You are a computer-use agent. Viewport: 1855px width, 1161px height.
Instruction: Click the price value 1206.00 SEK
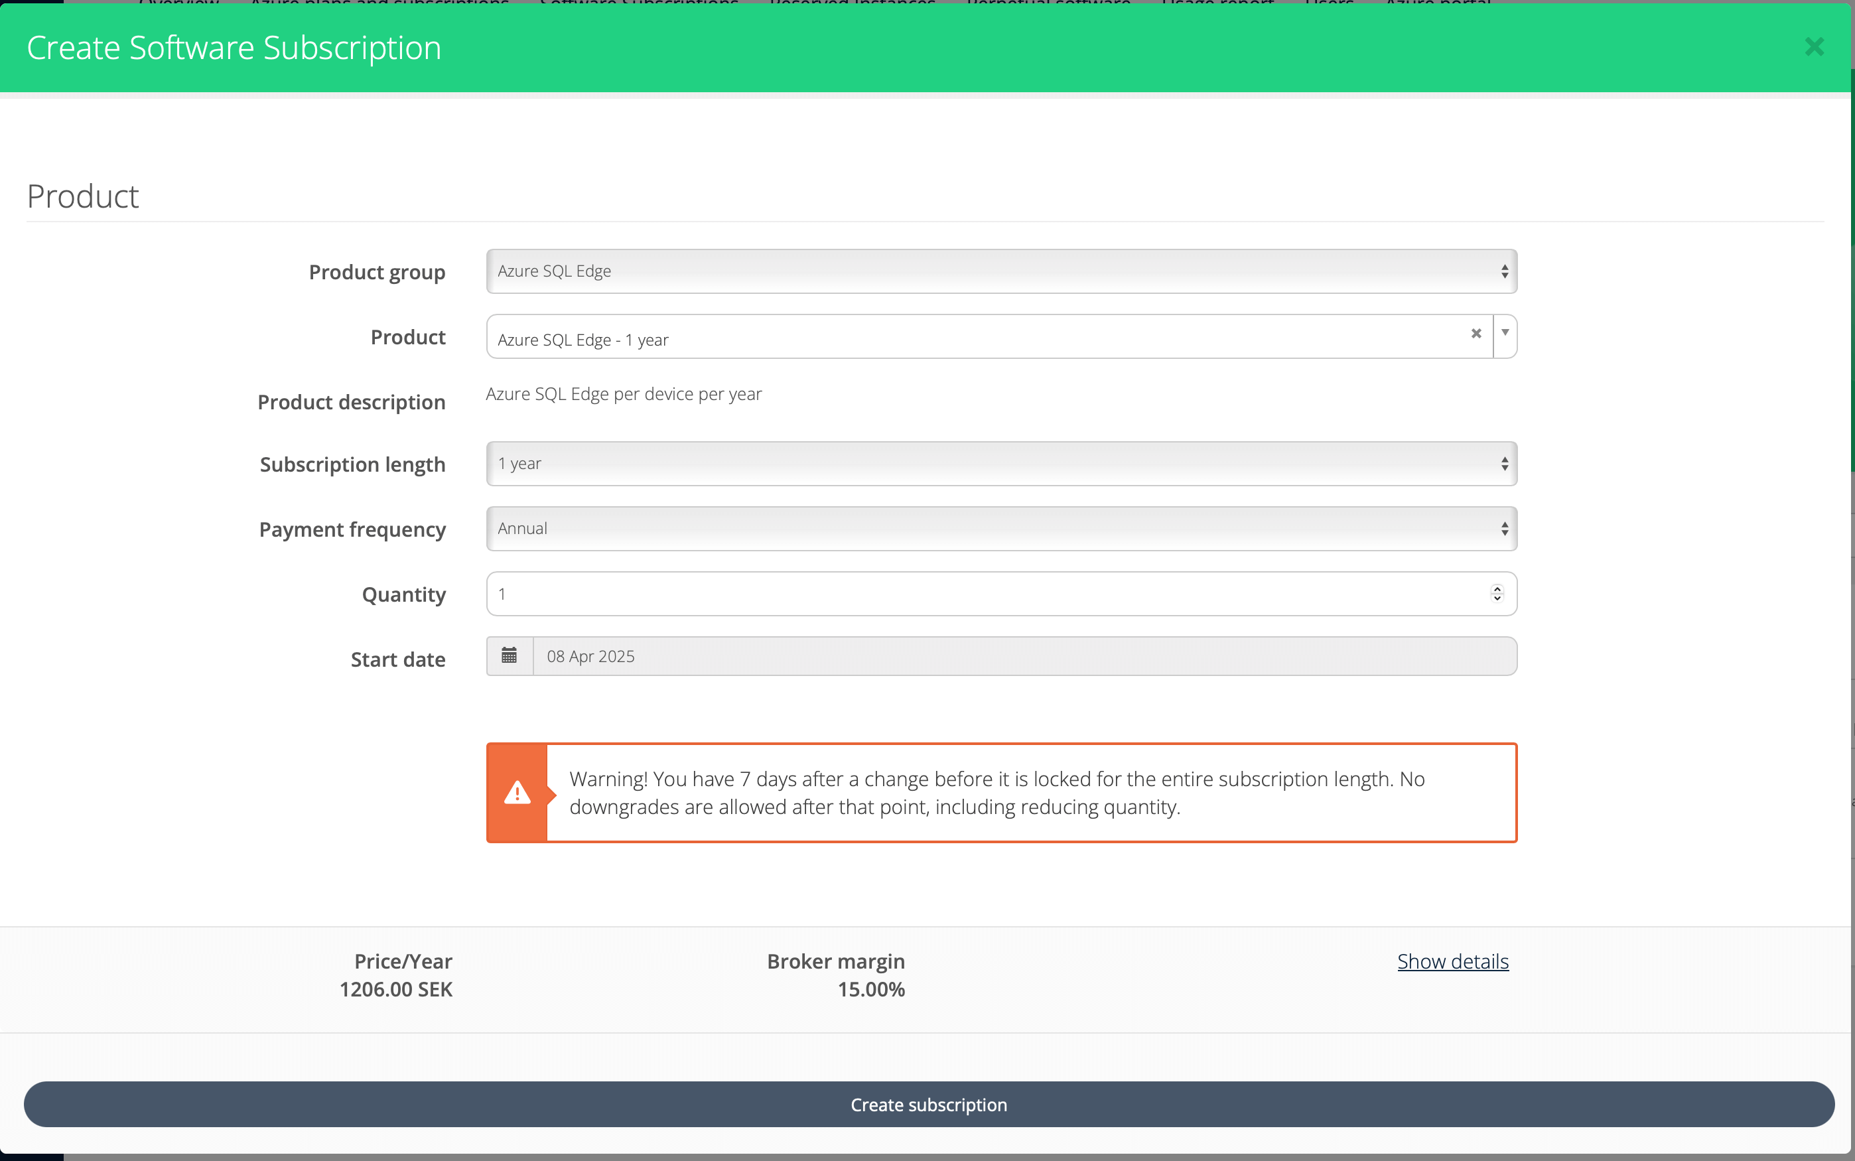pyautogui.click(x=396, y=989)
